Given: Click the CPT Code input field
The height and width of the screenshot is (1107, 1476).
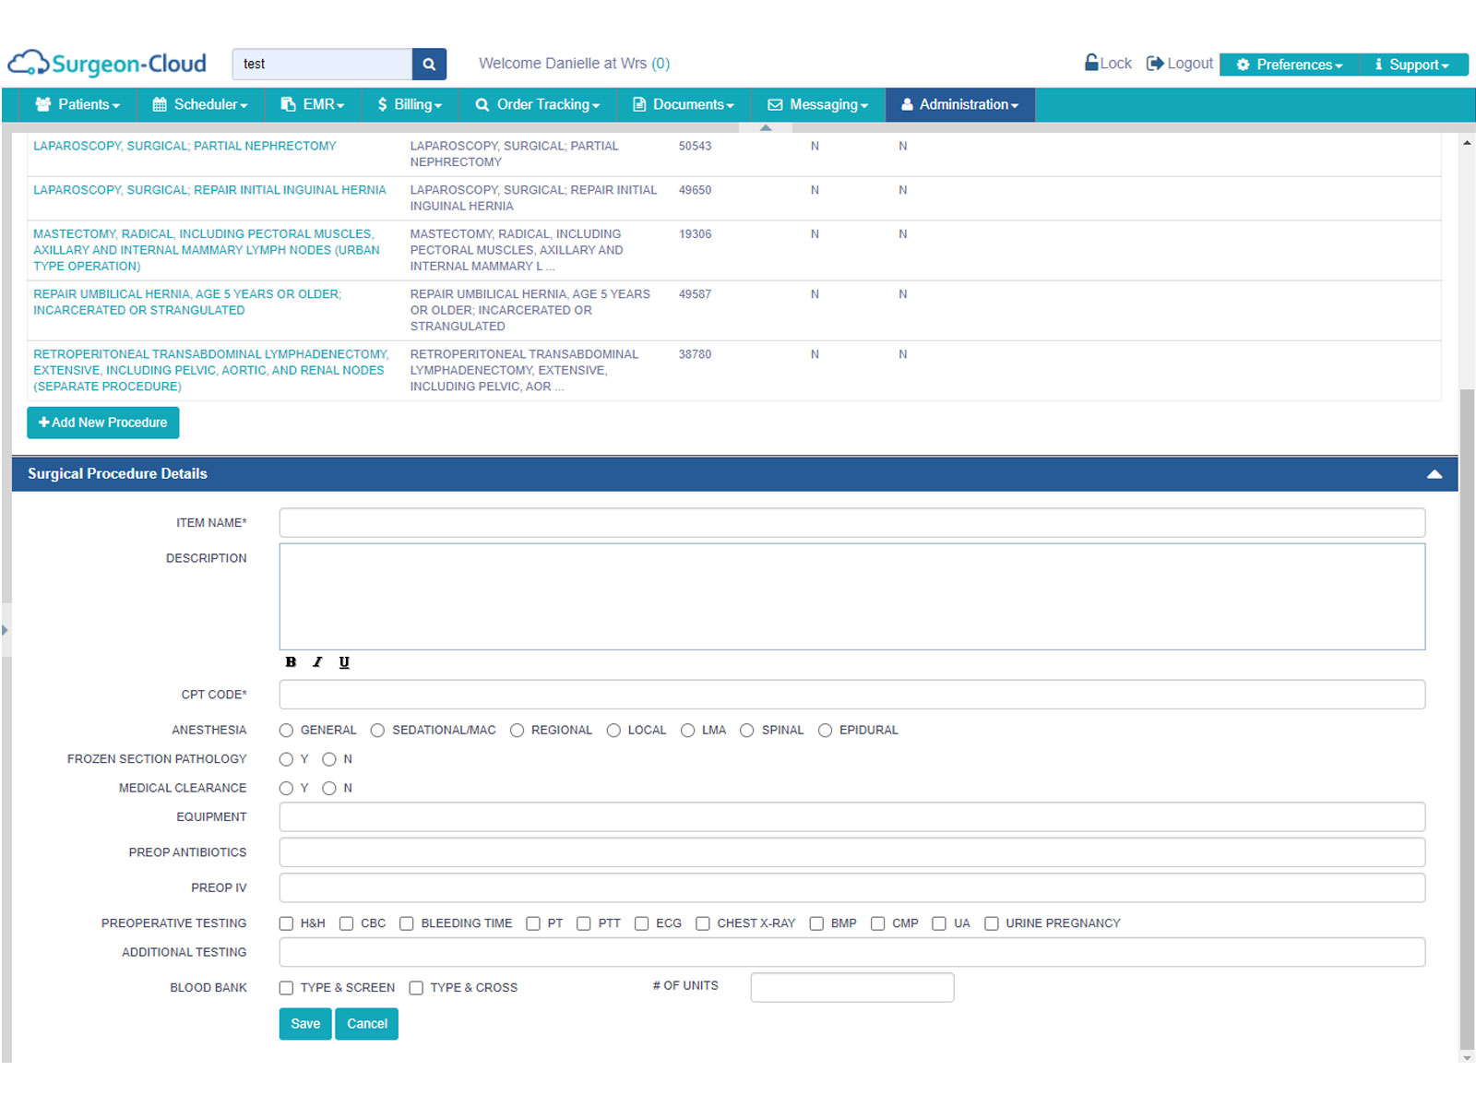Looking at the screenshot, I should (x=852, y=695).
